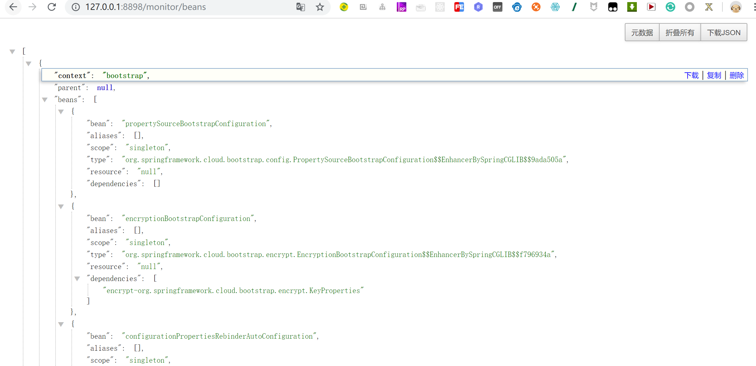Collapse encryptionBootstrapConfiguration dependencies array

[77, 279]
